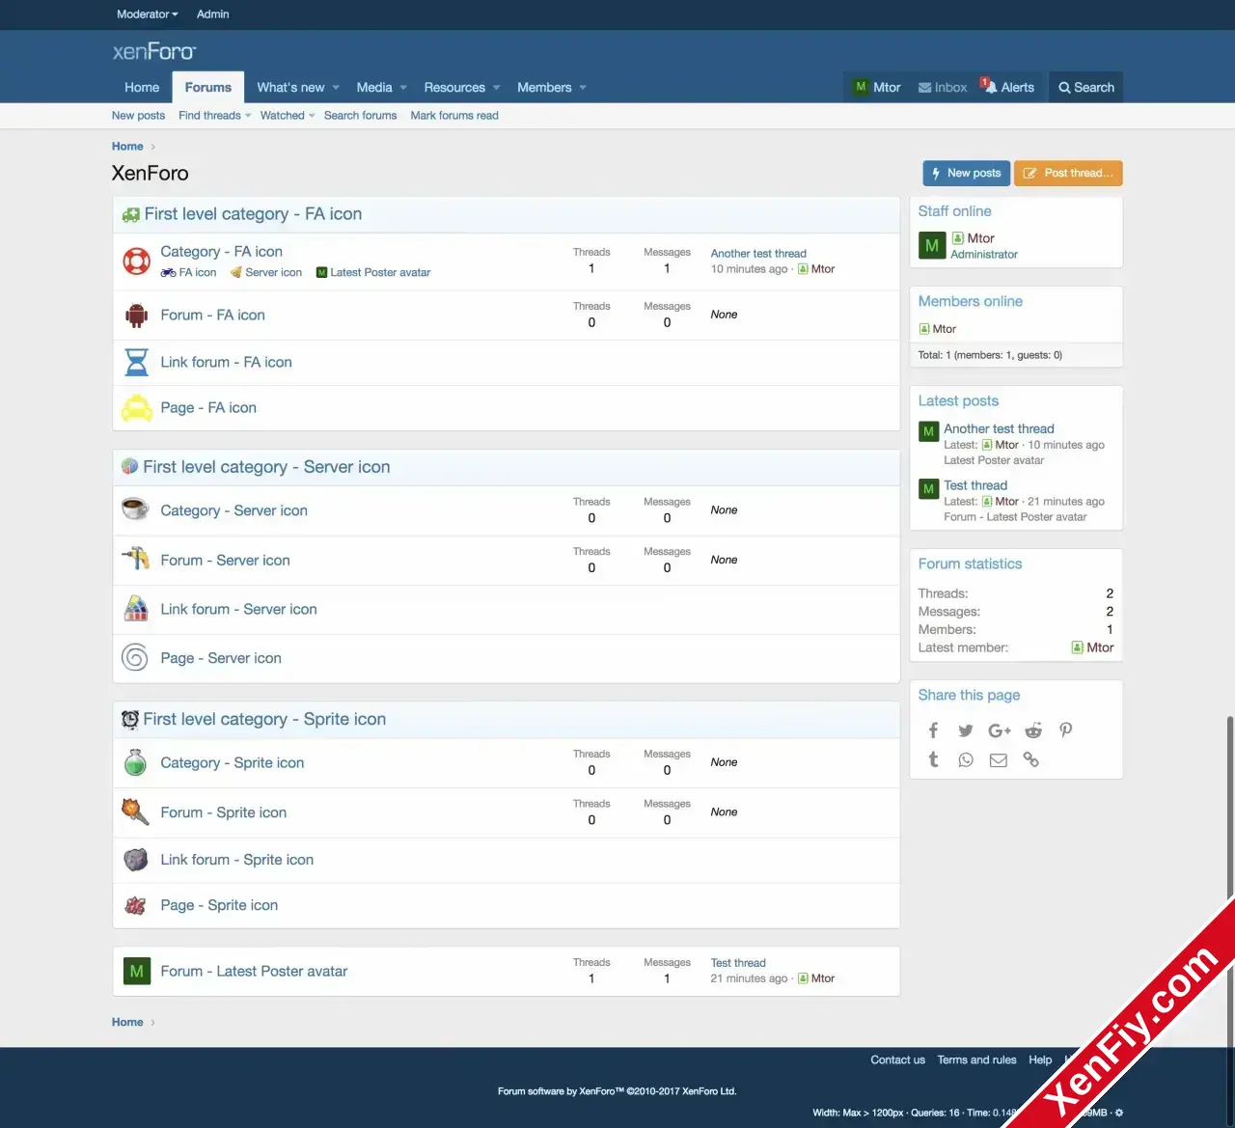Go to the Home tab
This screenshot has height=1128, width=1235.
pyautogui.click(x=142, y=88)
